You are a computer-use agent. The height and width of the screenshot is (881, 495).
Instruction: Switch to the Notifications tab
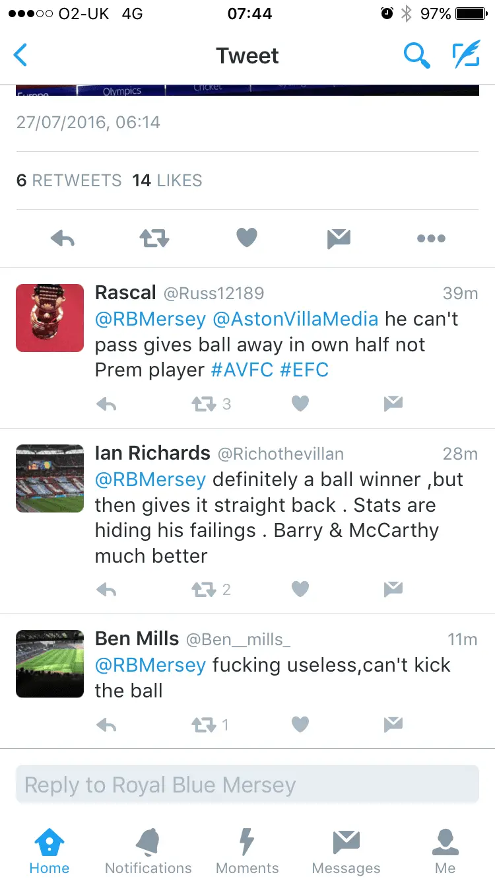(148, 852)
